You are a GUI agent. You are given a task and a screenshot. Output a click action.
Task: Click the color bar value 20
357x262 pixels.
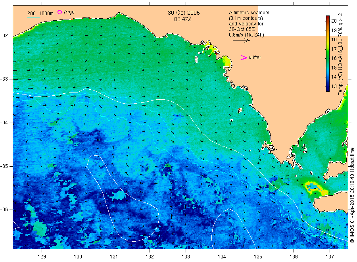(334, 21)
